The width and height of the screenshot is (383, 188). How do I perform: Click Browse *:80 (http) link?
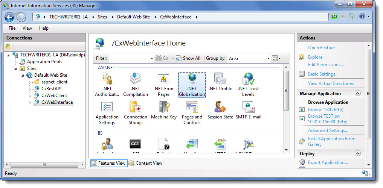pos(325,110)
